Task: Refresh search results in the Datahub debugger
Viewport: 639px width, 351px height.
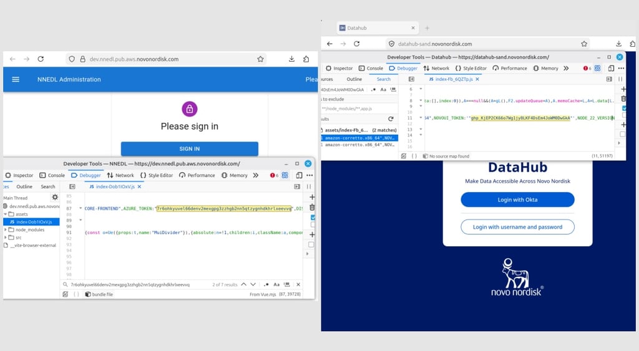Action: click(x=391, y=119)
